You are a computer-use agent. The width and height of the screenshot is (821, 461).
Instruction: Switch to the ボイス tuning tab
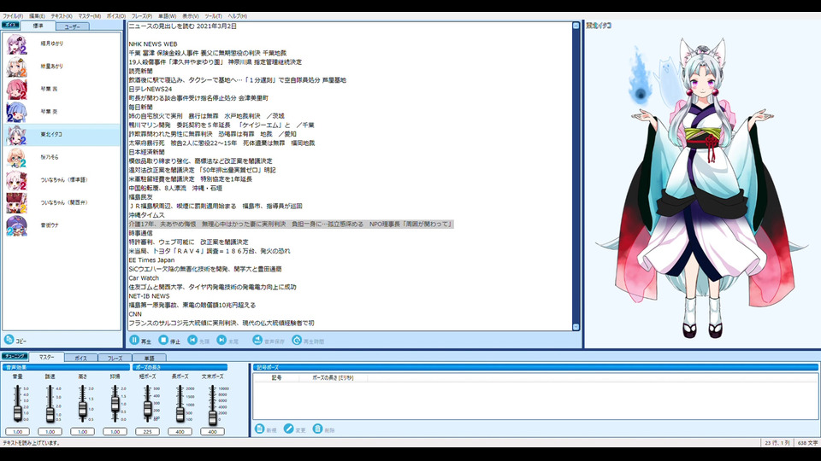pos(80,358)
